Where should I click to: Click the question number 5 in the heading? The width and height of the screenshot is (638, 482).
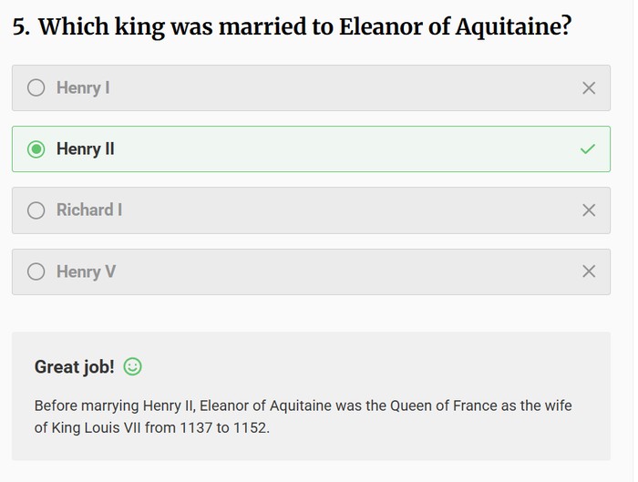(x=19, y=26)
